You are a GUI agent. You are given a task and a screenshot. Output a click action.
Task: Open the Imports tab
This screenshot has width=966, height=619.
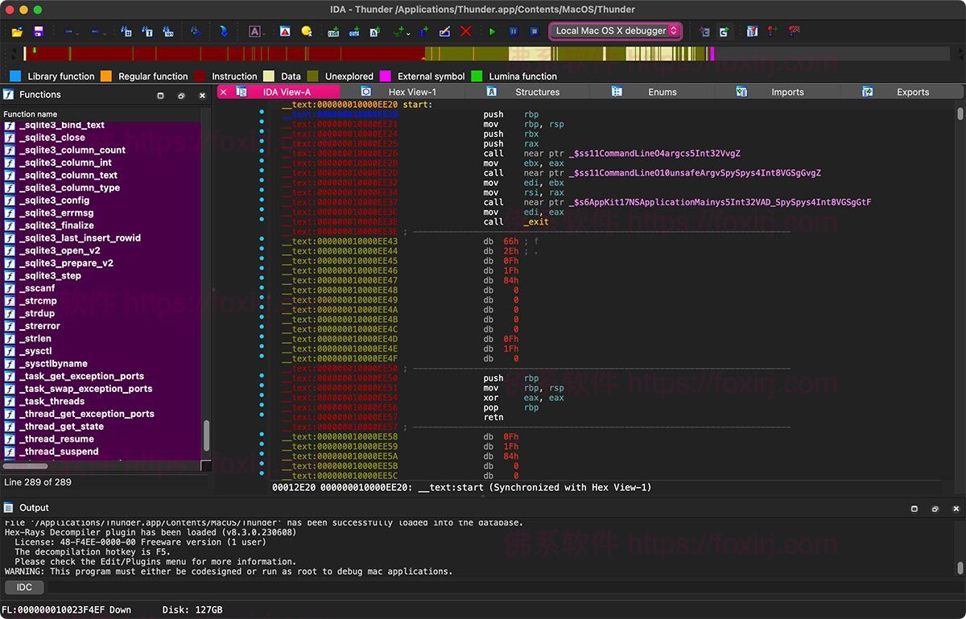point(786,92)
